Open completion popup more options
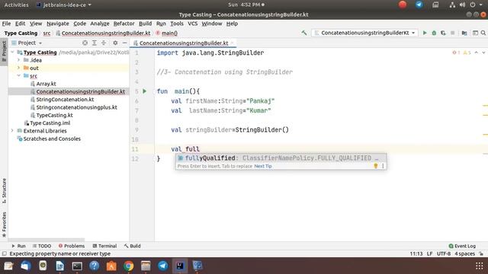The width and height of the screenshot is (488, 274). [383, 166]
